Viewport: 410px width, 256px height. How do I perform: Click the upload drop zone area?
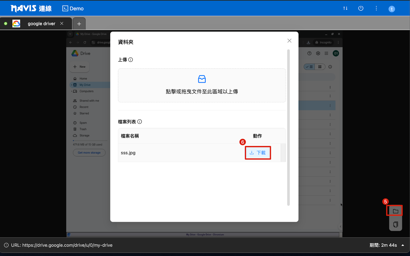pyautogui.click(x=202, y=85)
